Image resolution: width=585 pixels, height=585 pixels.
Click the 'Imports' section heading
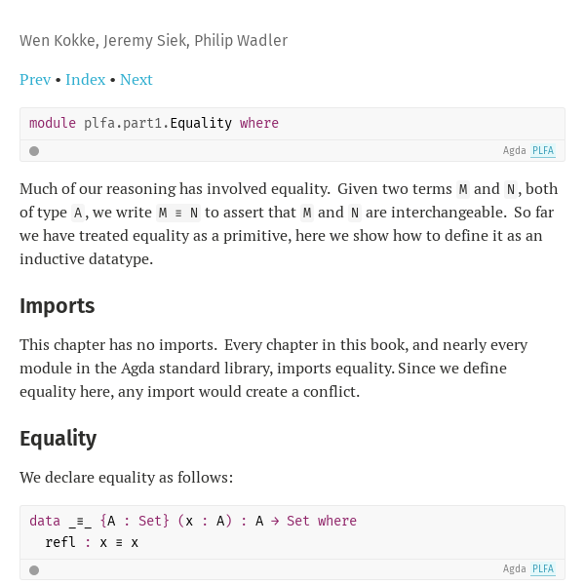[58, 306]
